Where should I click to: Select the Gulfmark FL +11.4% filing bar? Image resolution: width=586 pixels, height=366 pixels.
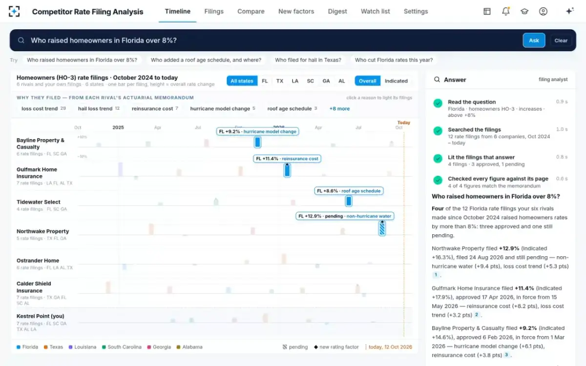point(287,170)
